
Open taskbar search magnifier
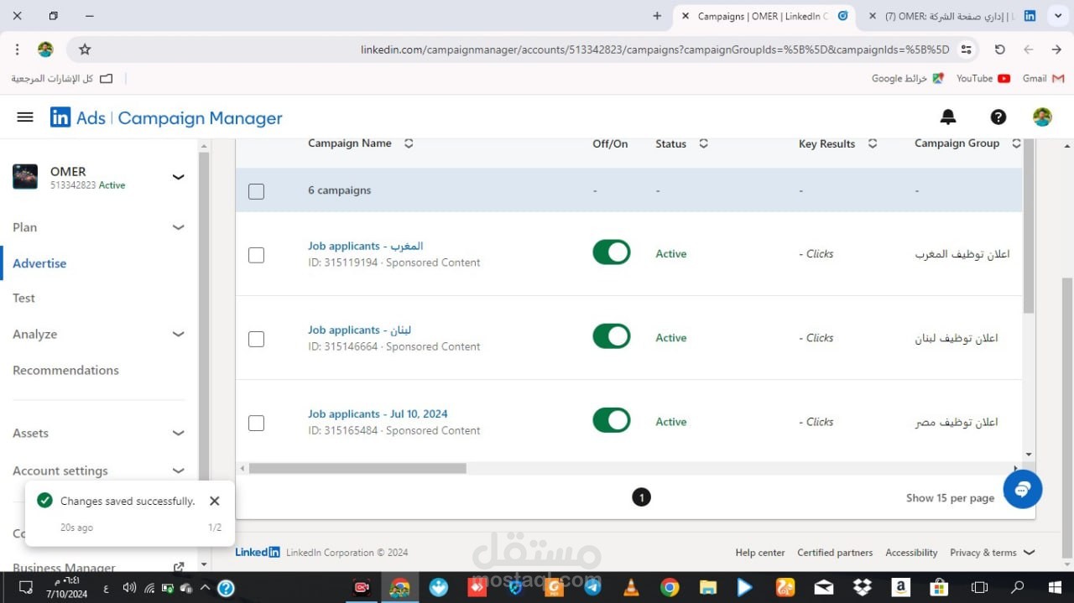(1017, 587)
